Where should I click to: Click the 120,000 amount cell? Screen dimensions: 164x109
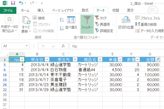(x=150, y=75)
